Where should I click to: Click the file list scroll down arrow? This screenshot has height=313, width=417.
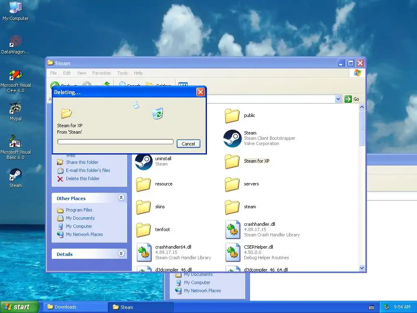tap(362, 268)
